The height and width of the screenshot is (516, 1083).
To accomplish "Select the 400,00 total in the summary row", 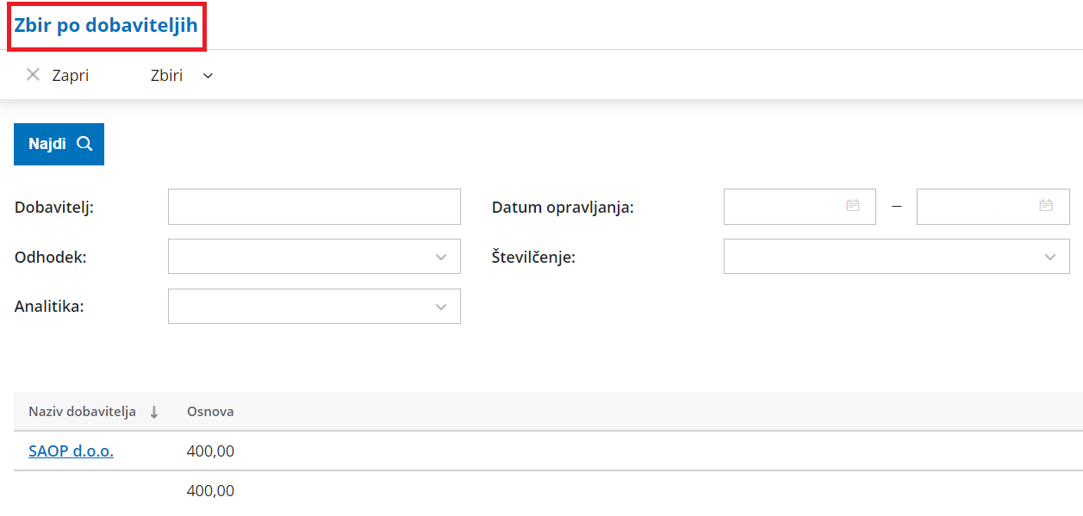I will (x=210, y=491).
